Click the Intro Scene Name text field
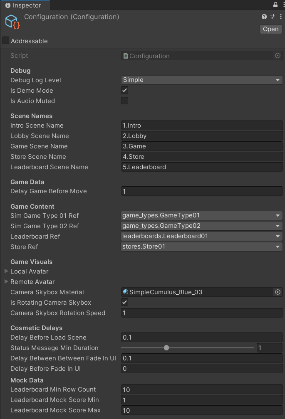 202,126
